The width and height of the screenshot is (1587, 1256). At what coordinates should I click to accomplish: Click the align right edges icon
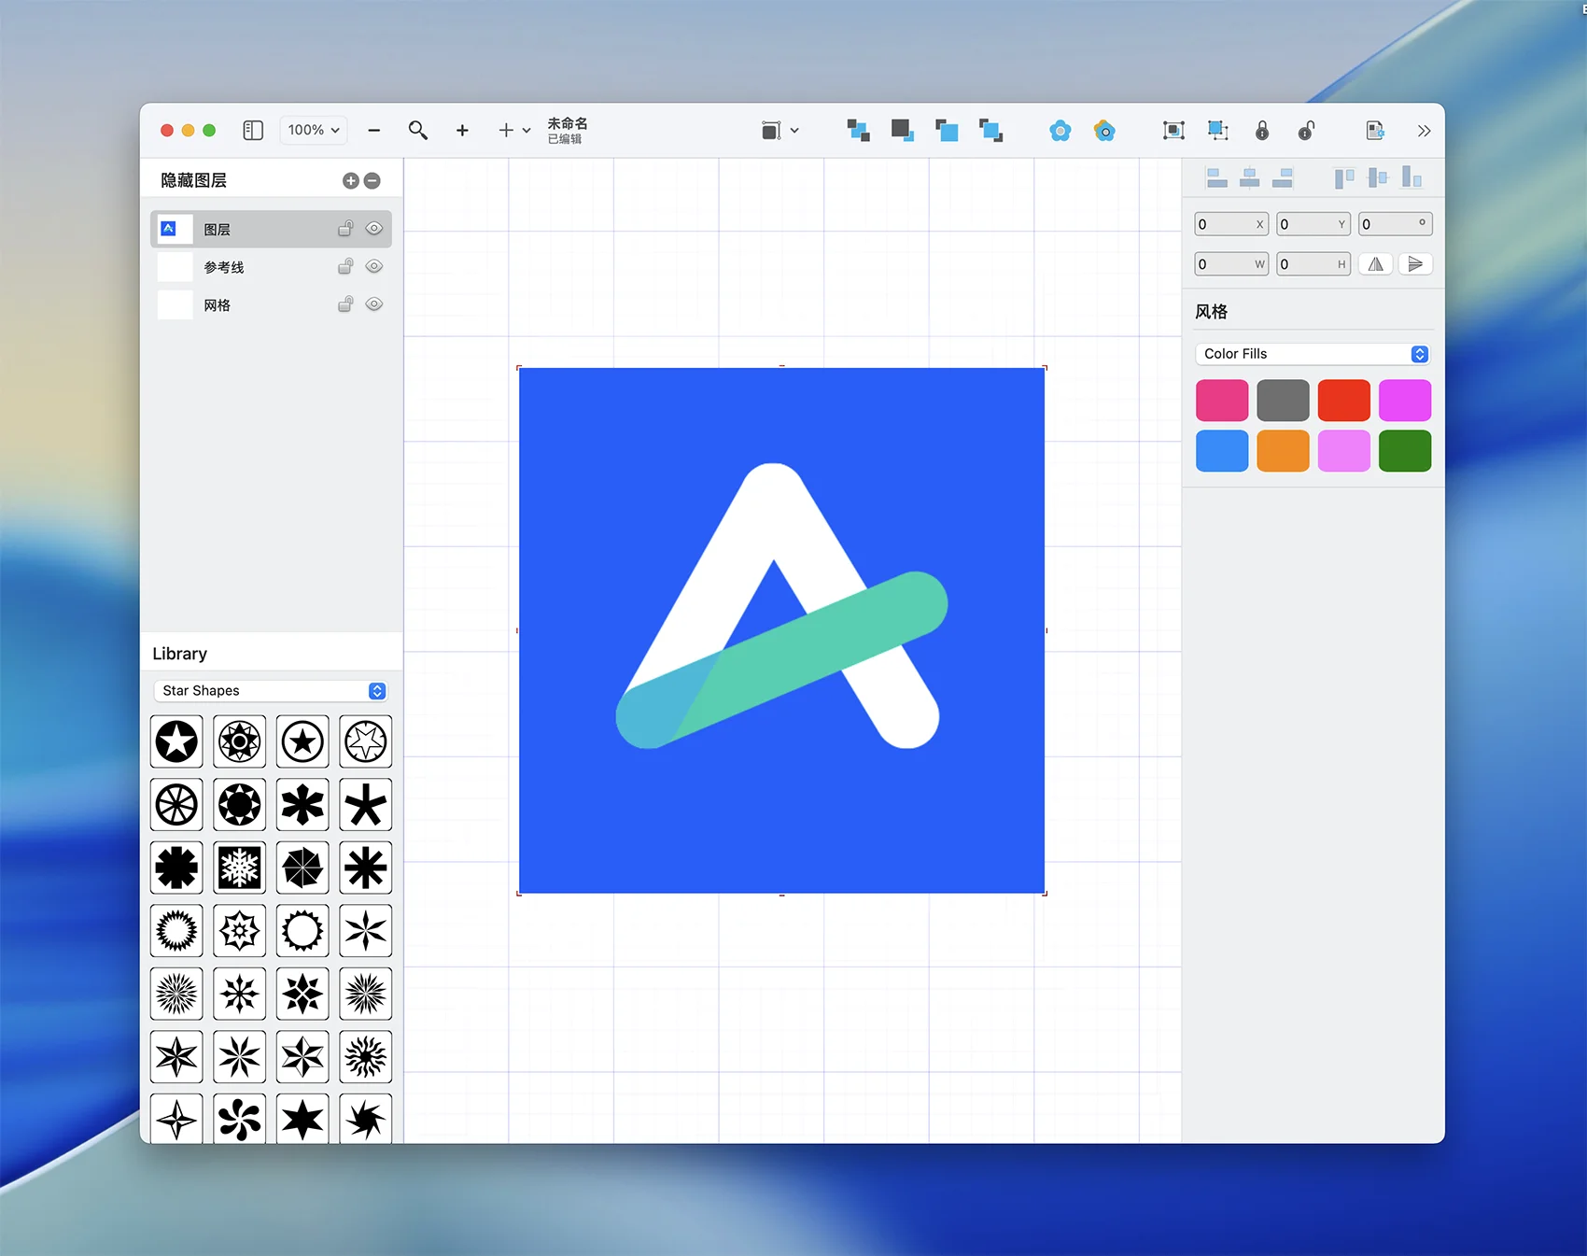click(x=1284, y=177)
